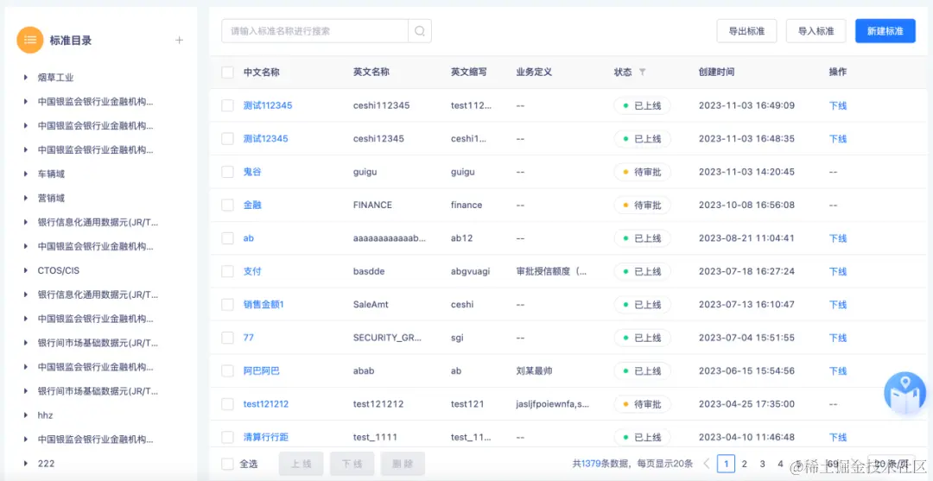933x481 pixels.
Task: Expand the 车辆域 tree node arrow
Action: [x=26, y=174]
